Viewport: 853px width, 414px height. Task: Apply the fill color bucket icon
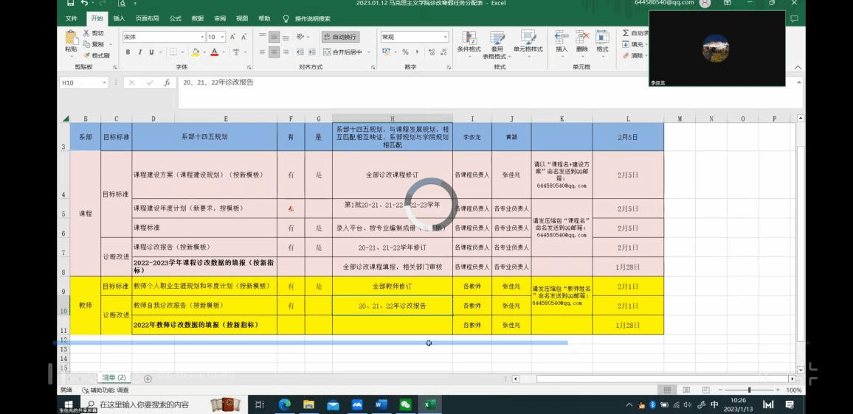196,52
